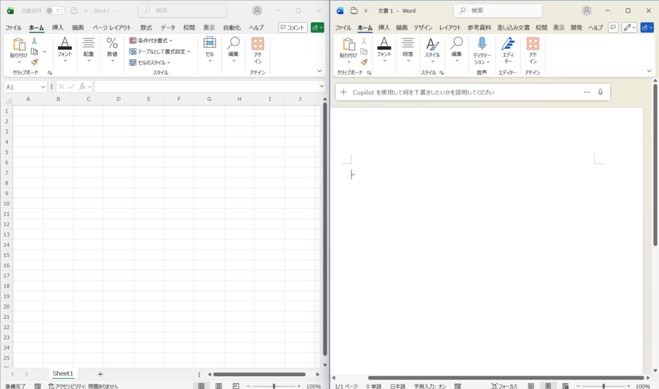Click the Word Dictation microphone icon
This screenshot has width=659, height=389.
481,44
